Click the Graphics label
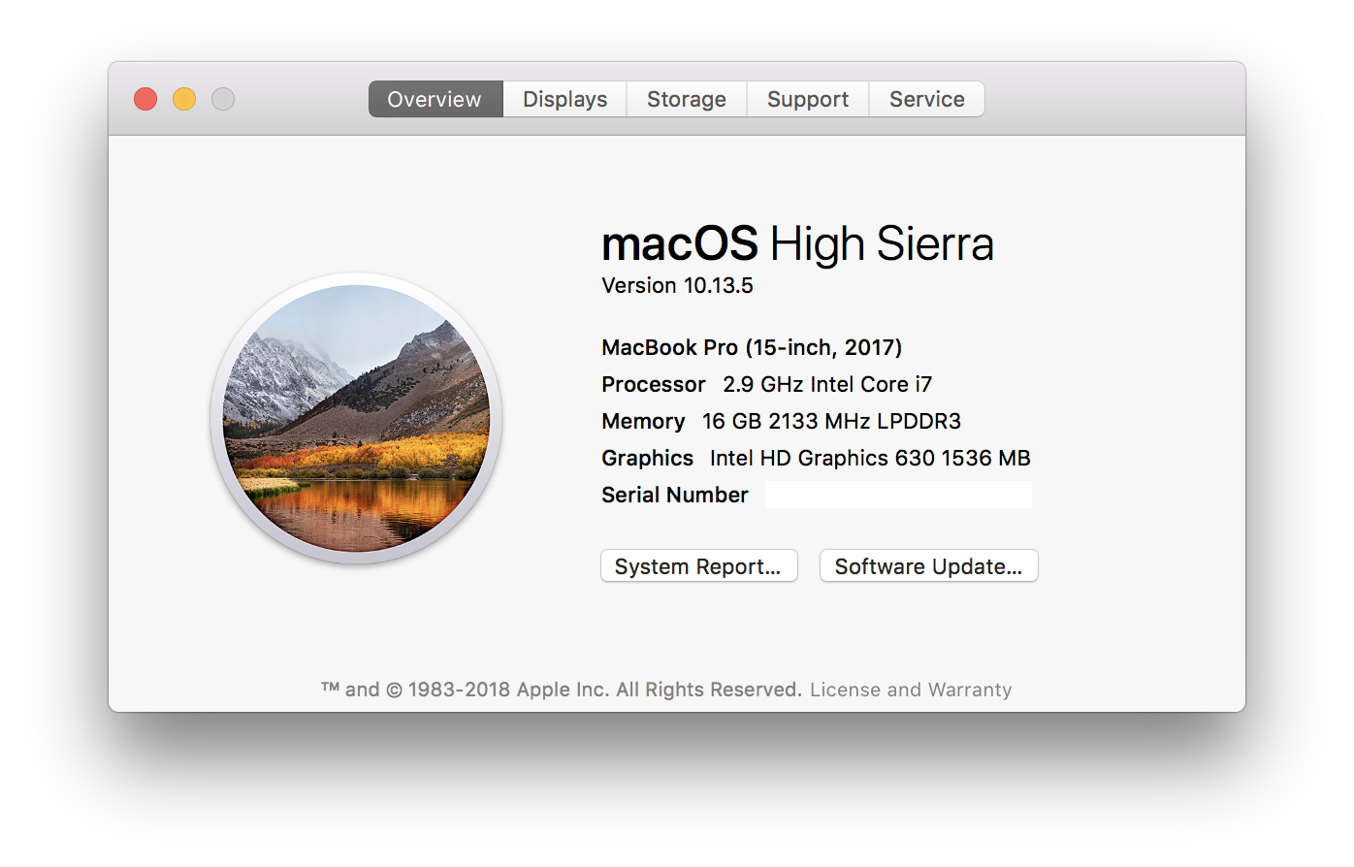Viewport: 1354px width, 867px height. coord(647,458)
